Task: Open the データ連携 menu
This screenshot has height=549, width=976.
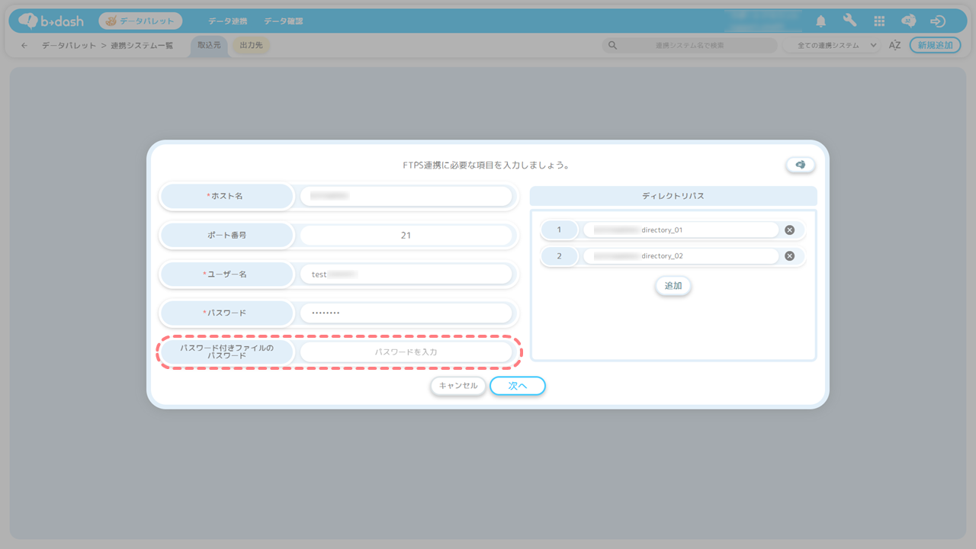Action: (x=227, y=21)
